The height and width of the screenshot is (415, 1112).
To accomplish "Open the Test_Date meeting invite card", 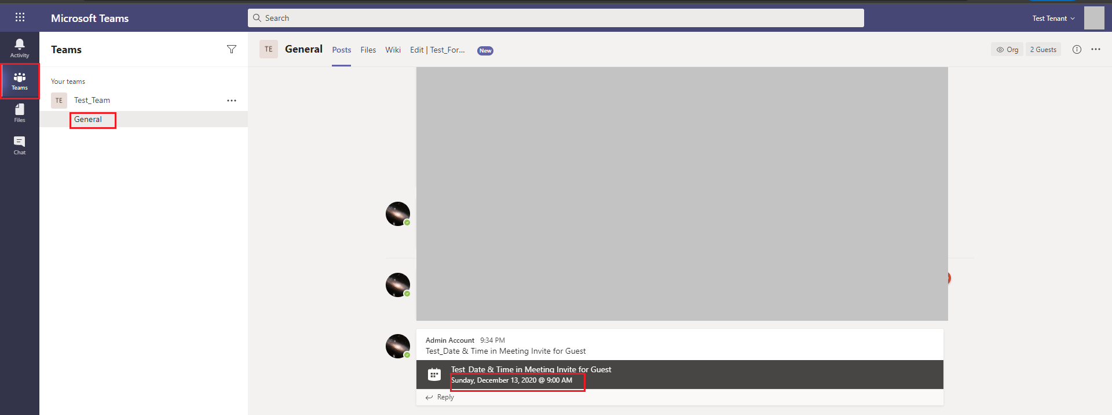I will coord(680,375).
